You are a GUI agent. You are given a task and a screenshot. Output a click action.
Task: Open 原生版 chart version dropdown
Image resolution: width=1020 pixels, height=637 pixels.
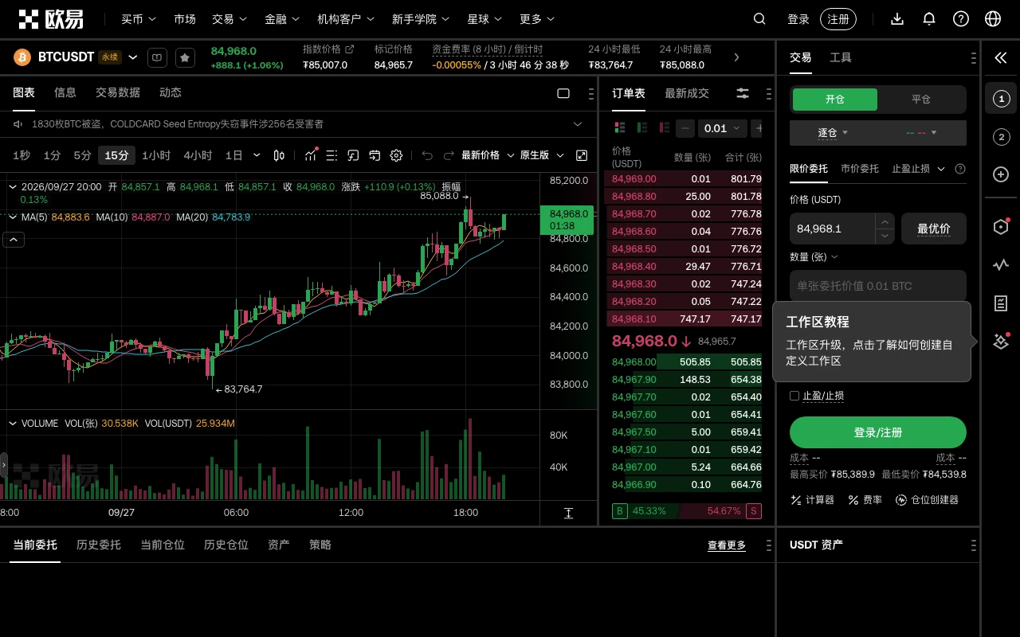point(542,155)
